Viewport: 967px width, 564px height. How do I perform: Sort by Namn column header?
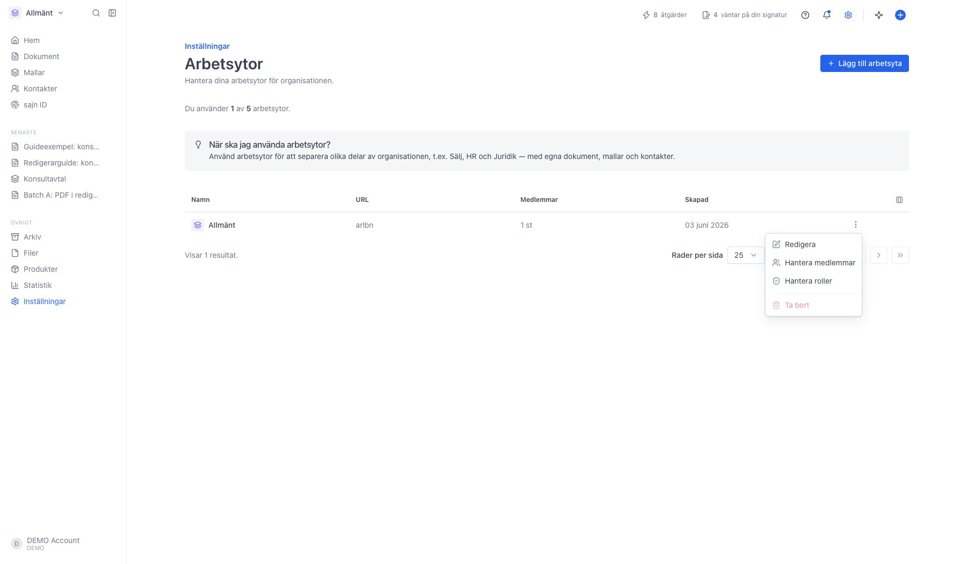click(200, 200)
